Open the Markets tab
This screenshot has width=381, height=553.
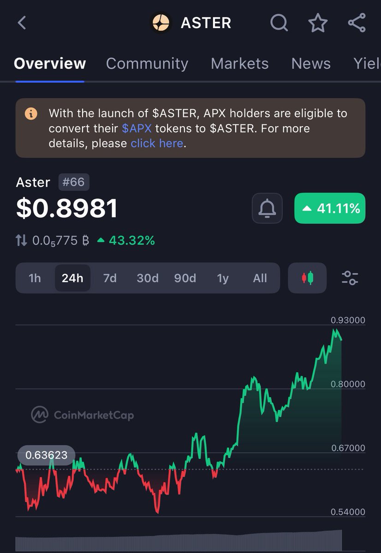[x=240, y=64]
